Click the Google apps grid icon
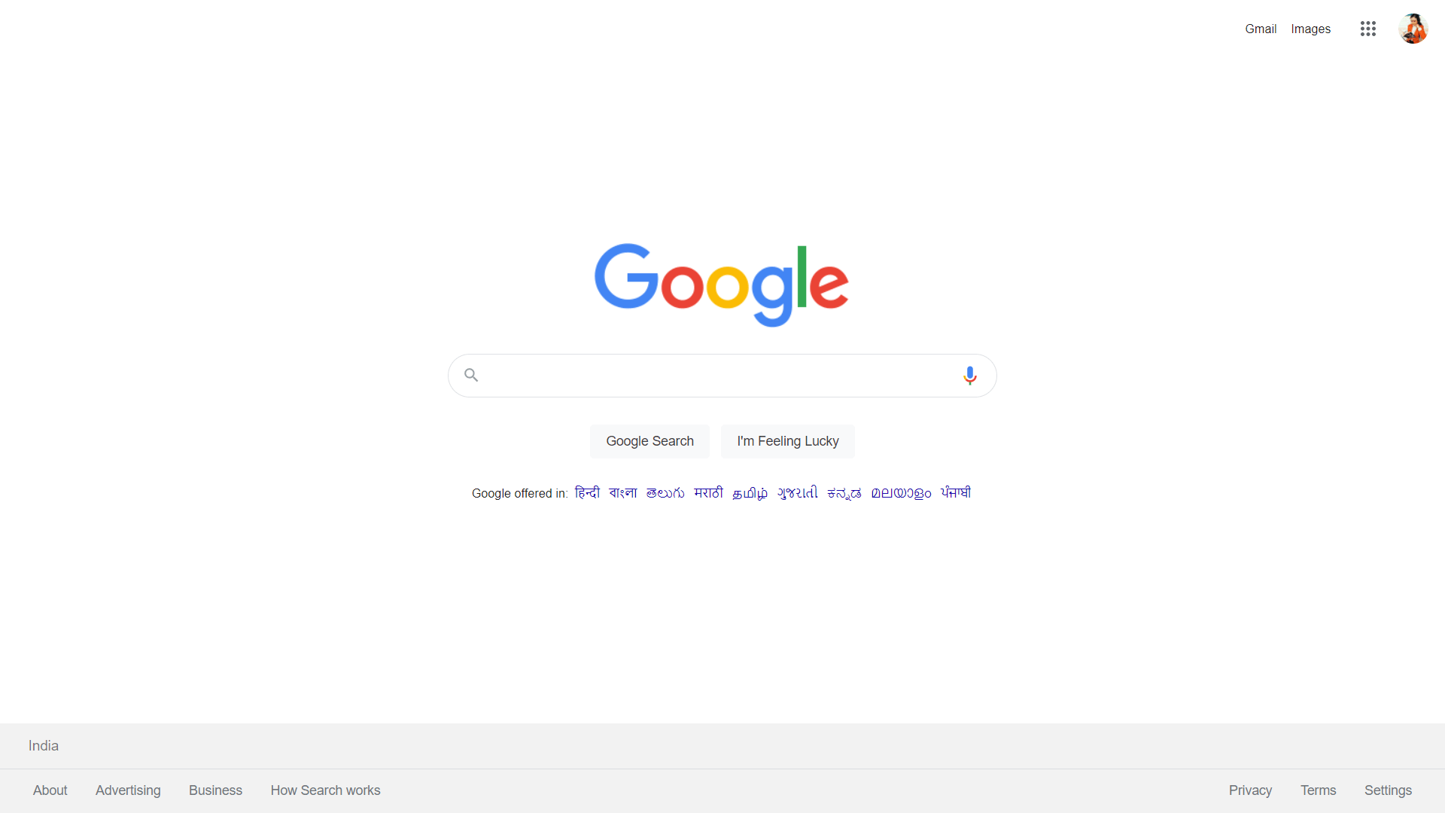Screen dimensions: 1445x813 pos(1367,28)
